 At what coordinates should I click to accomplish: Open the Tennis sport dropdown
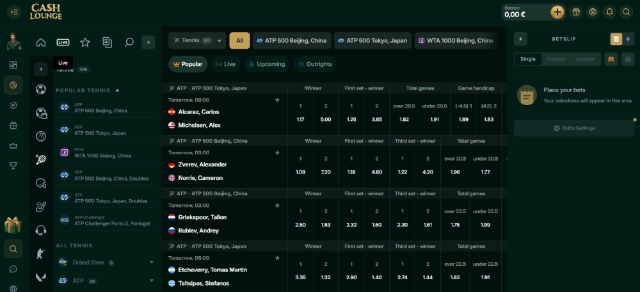pos(197,40)
